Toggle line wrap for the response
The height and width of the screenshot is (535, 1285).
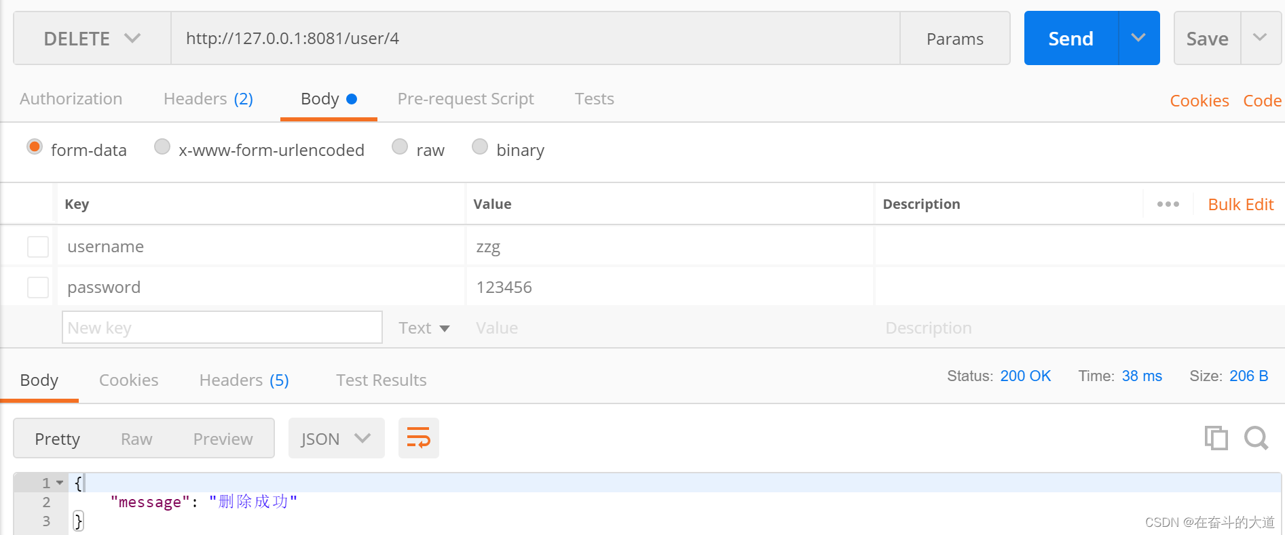418,438
